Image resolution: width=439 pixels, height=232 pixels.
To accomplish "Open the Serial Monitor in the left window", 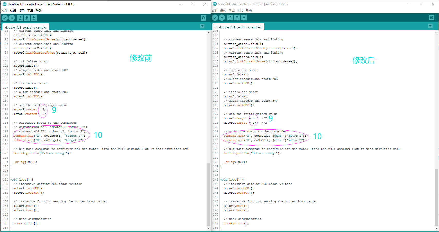I will [x=203, y=18].
